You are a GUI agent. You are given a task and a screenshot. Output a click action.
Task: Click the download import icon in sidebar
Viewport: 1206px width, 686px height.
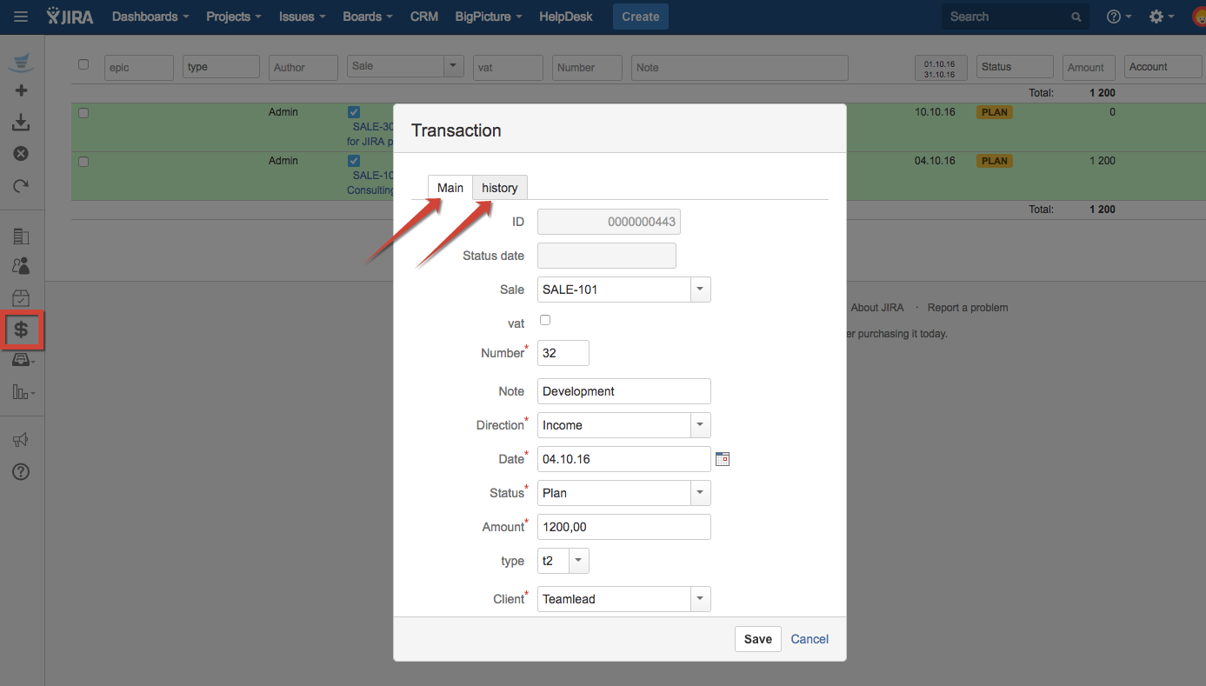tap(22, 123)
